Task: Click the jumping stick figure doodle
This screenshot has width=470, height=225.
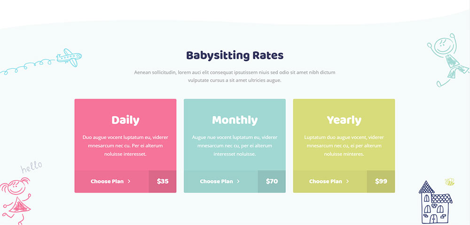Action: 448,60
